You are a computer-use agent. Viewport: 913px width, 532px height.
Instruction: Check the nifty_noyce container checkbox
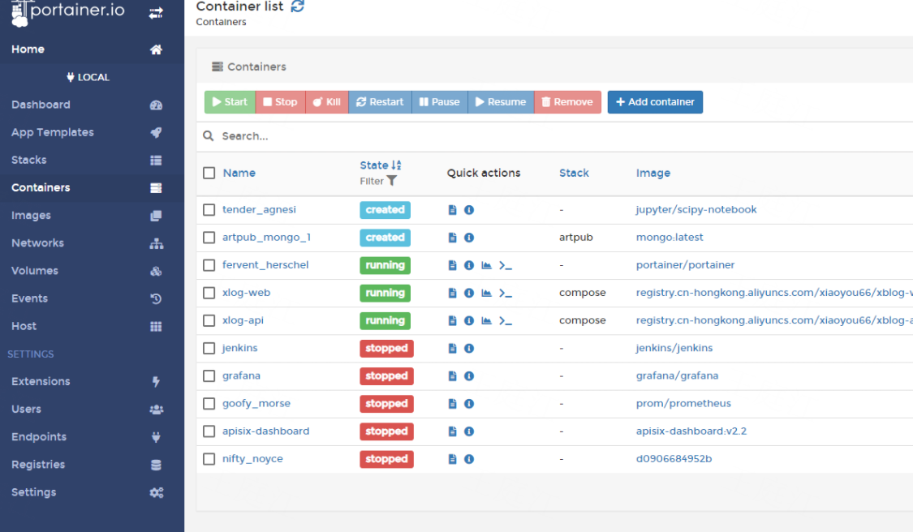(x=209, y=459)
